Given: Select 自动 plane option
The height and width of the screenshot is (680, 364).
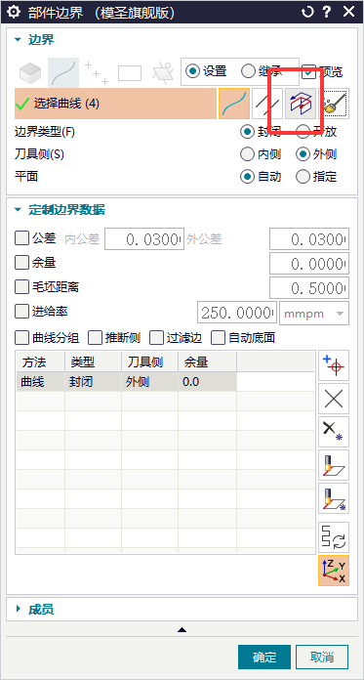Looking at the screenshot, I should (248, 177).
